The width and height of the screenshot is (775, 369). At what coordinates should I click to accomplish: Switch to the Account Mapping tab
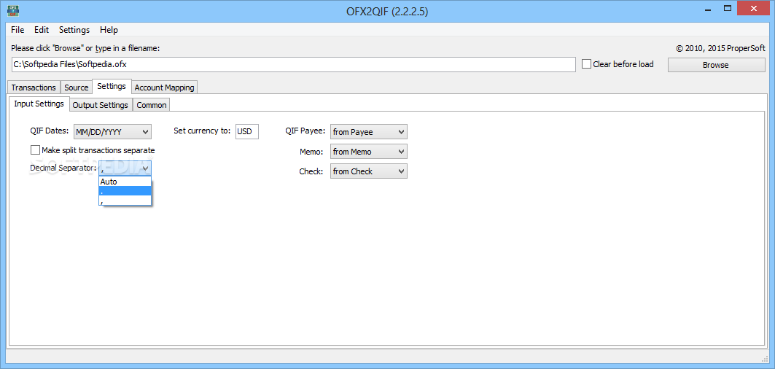click(x=165, y=88)
